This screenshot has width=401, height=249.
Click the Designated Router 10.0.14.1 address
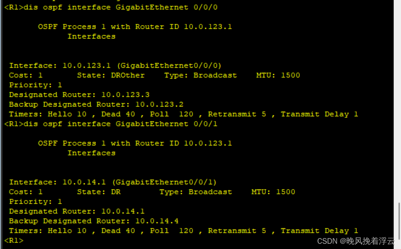pyautogui.click(x=123, y=211)
